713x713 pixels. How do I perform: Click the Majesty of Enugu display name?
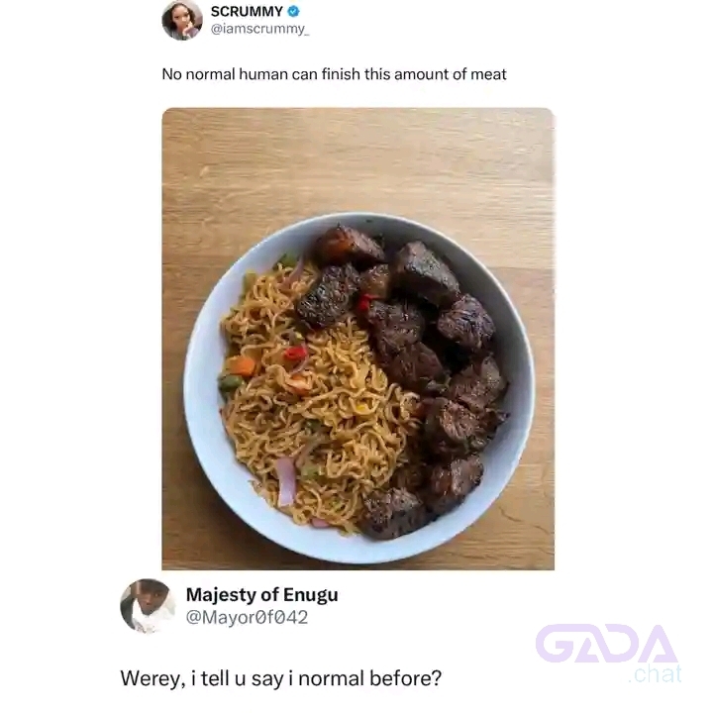(261, 595)
